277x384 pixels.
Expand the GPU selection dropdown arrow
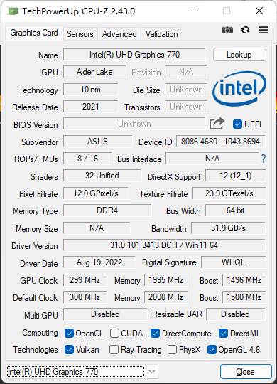(152, 372)
